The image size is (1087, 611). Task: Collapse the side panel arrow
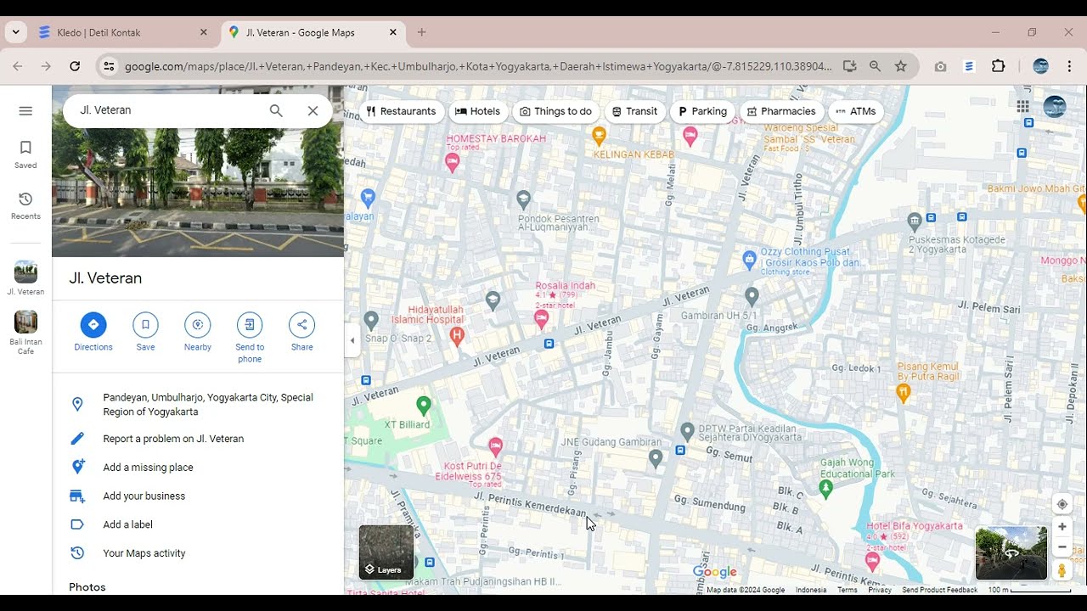(x=352, y=340)
